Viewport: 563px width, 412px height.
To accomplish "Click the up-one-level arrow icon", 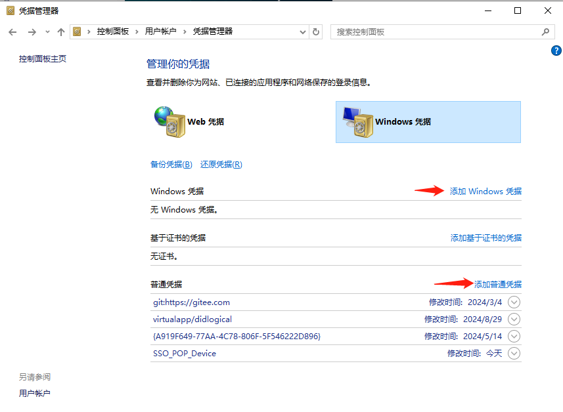I will click(x=60, y=31).
